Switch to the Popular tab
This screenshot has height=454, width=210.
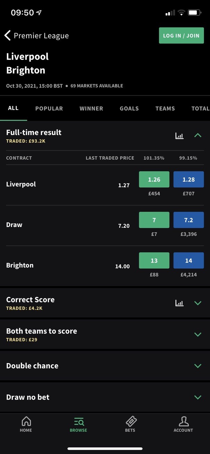[x=49, y=108]
